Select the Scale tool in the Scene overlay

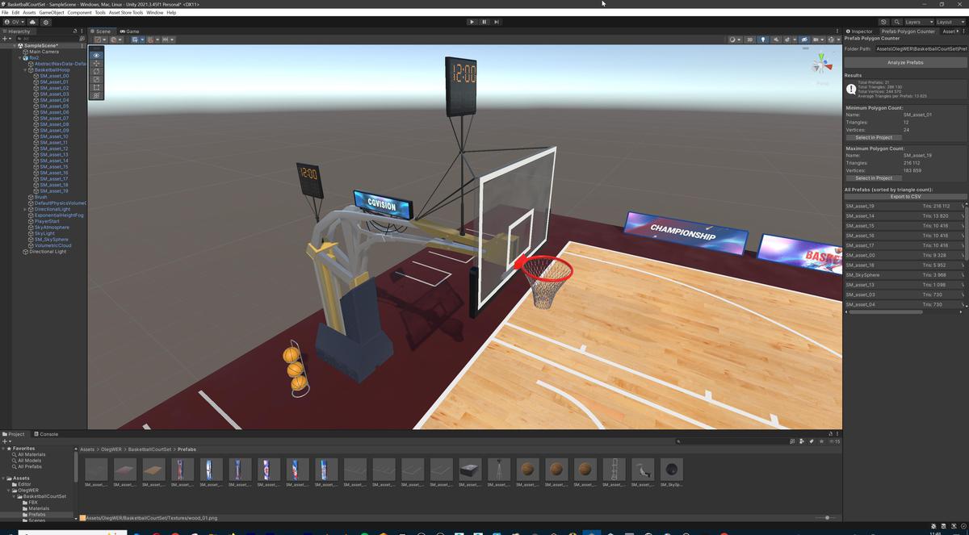tap(96, 80)
